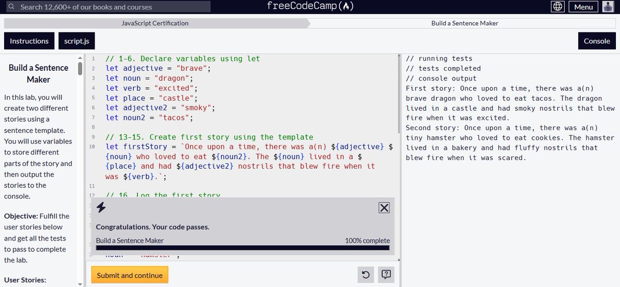Click line number 1 in the gutter
This screenshot has height=287, width=620.
point(94,59)
